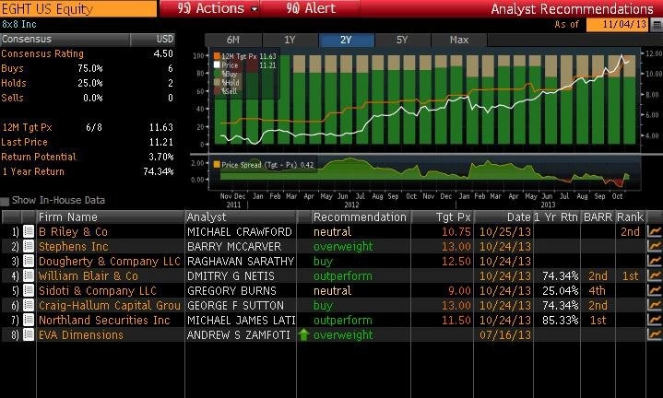Select analyst MICHAEL CRAWFORD
This screenshot has height=398, width=663.
tap(240, 232)
